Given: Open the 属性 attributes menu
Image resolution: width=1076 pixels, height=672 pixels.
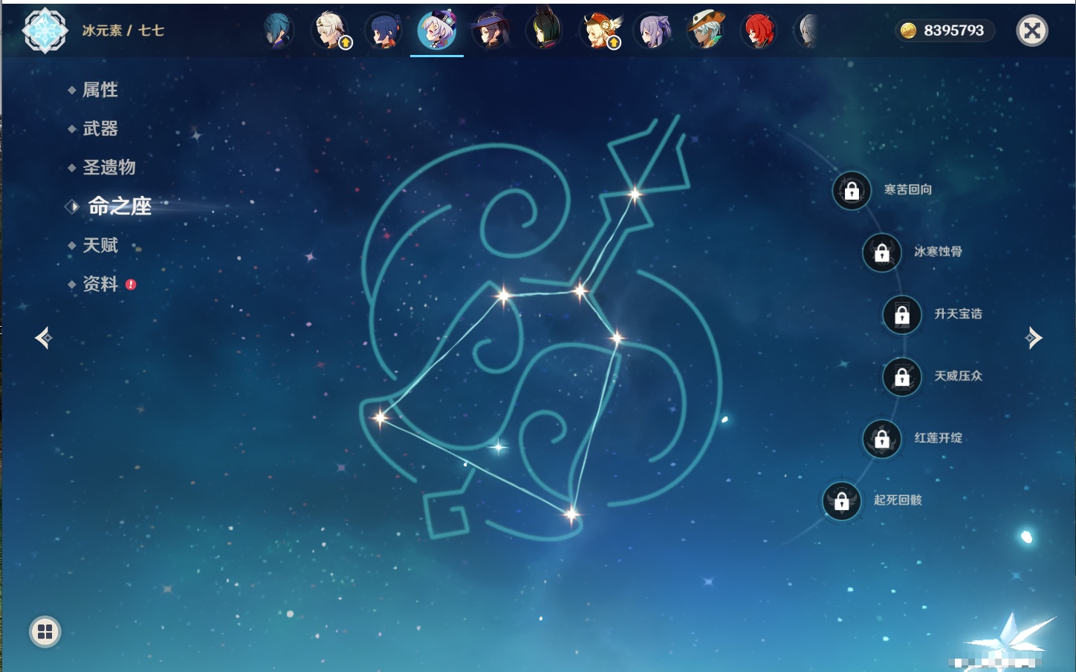Looking at the screenshot, I should (100, 90).
